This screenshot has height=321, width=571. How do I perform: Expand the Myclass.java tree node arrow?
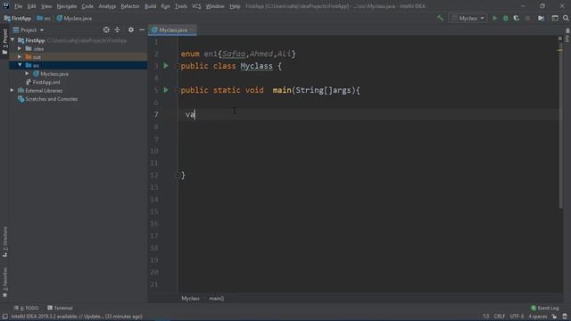pos(27,73)
